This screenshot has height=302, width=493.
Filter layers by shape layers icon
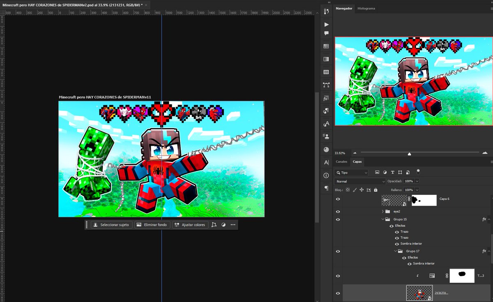[x=400, y=172]
